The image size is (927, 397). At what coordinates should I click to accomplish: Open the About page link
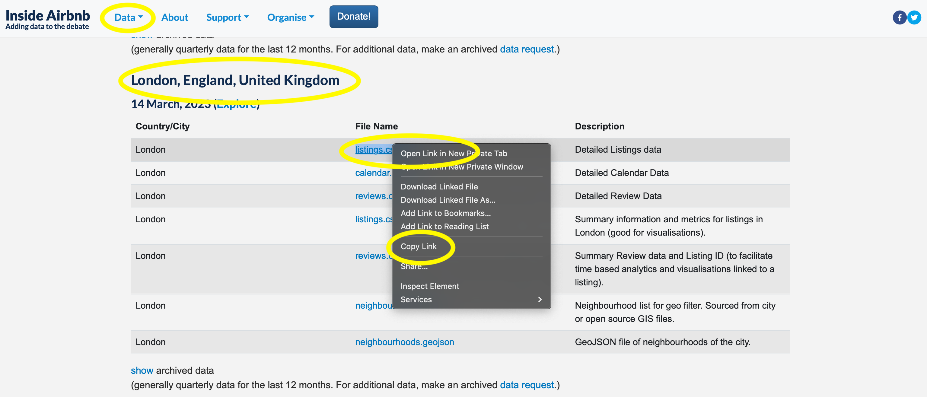pos(174,17)
